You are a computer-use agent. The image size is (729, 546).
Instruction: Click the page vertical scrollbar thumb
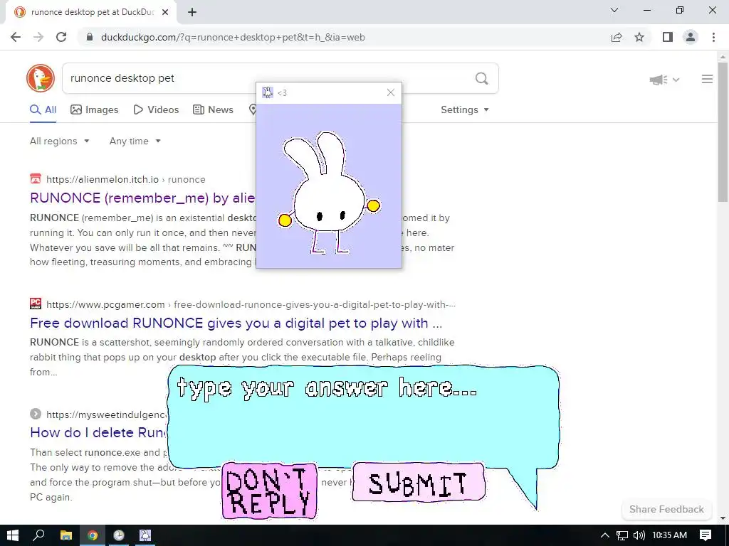tap(723, 132)
